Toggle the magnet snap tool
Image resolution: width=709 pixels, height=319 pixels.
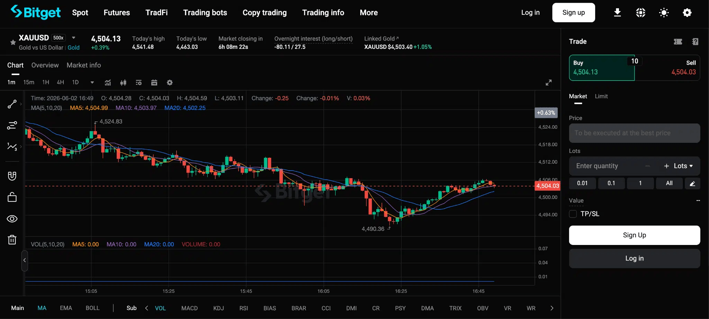click(12, 176)
